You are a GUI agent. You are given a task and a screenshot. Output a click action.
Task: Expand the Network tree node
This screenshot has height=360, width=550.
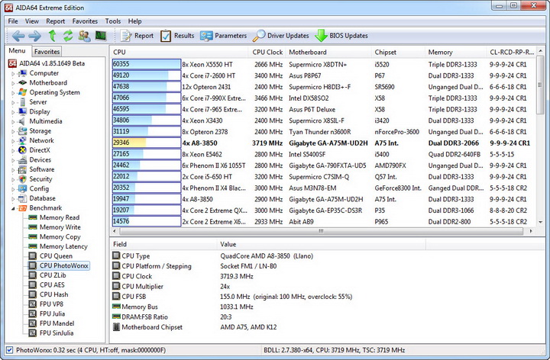[x=13, y=141]
